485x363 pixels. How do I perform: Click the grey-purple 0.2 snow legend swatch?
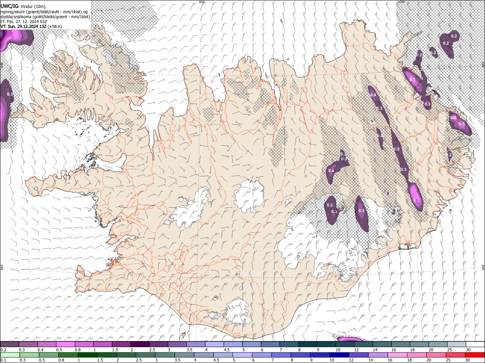9,344
